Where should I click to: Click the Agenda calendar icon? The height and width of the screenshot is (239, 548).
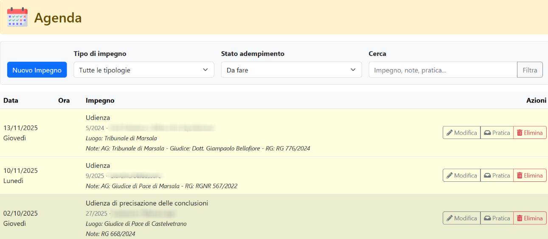click(17, 17)
